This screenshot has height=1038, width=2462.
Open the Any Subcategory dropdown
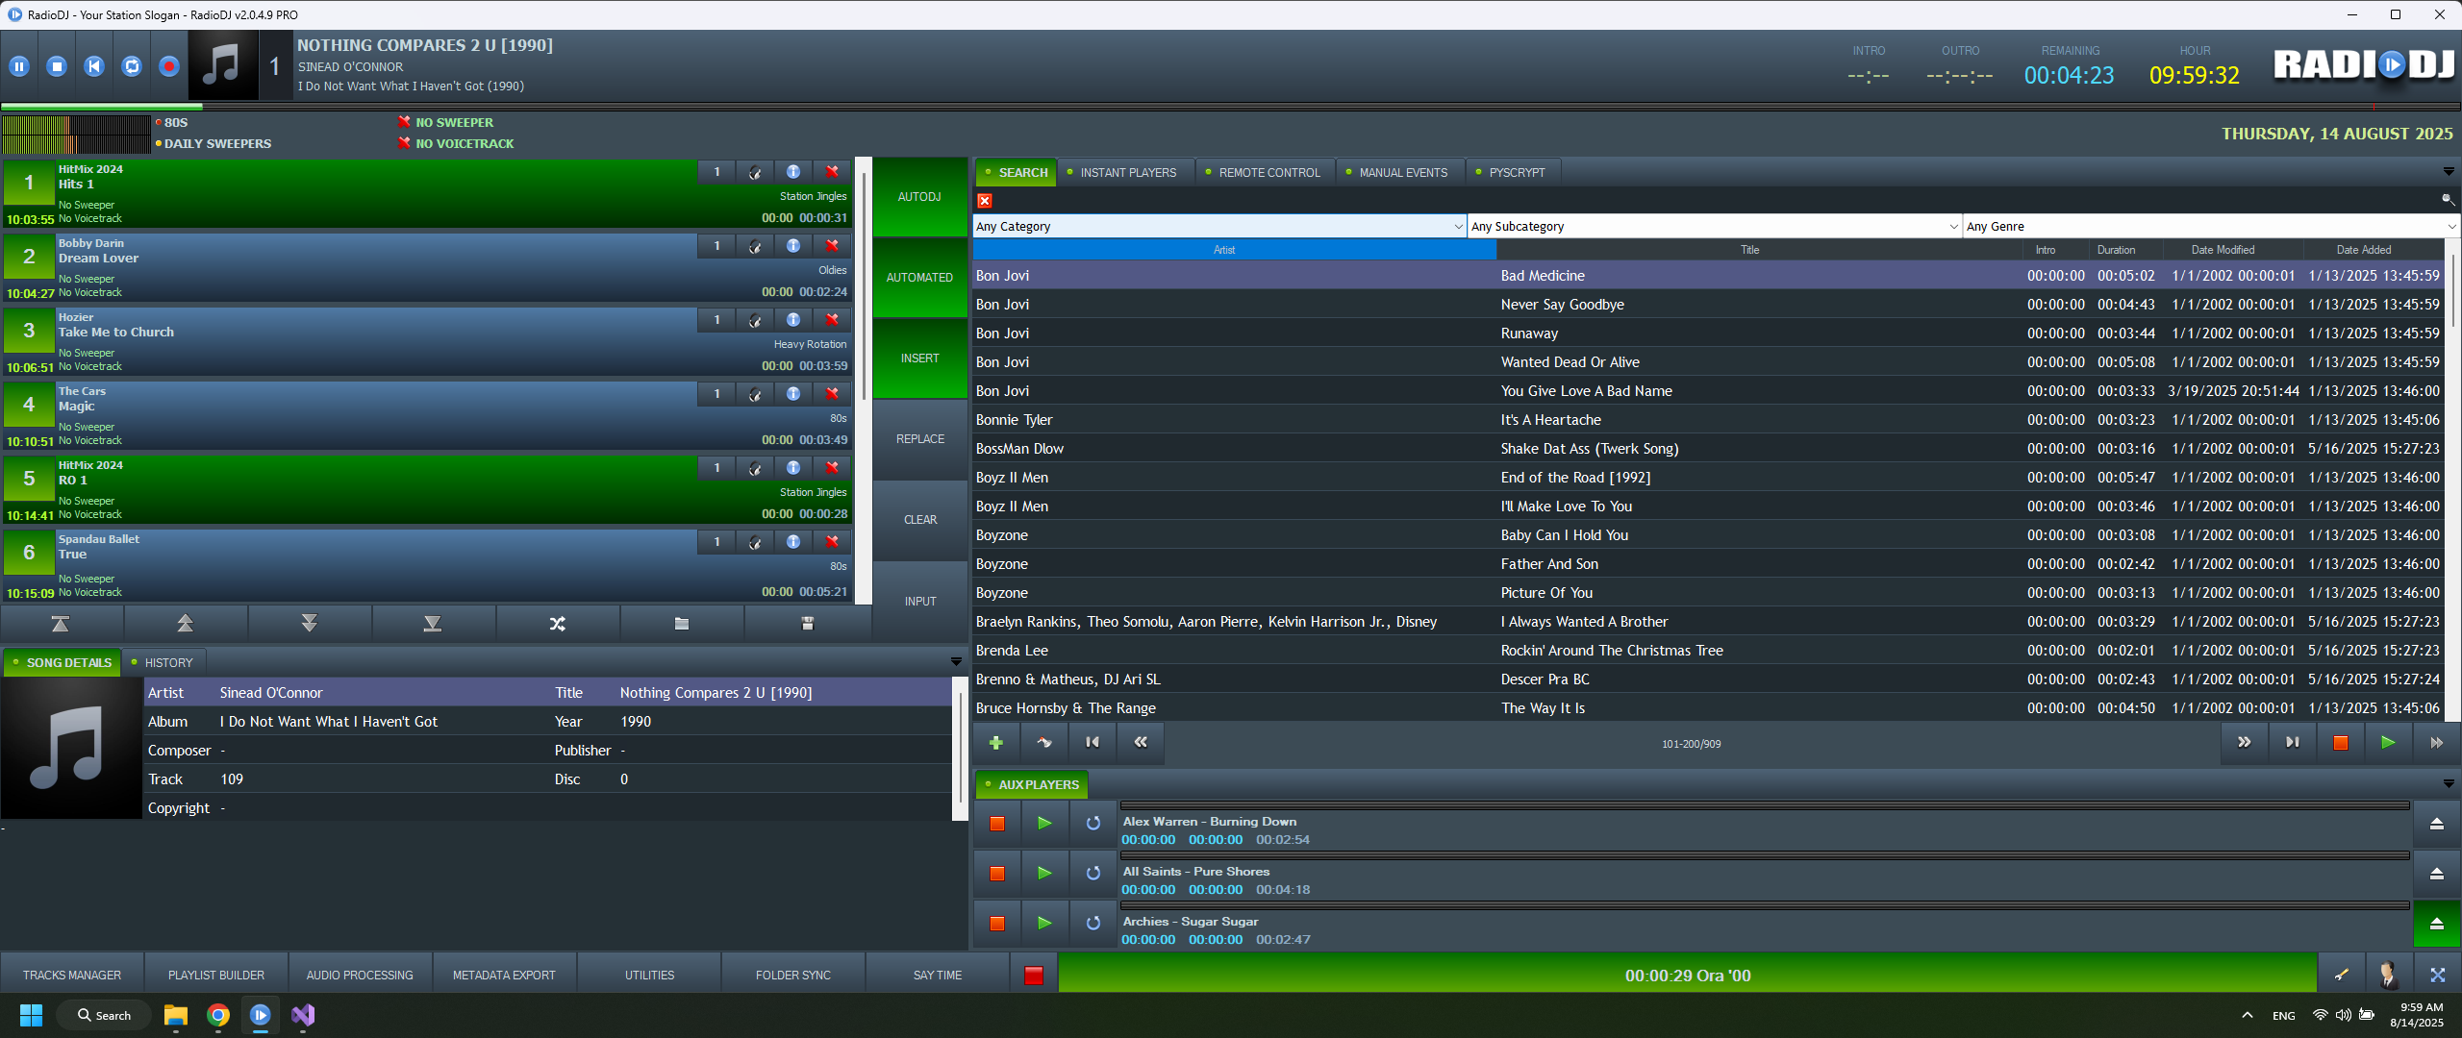[1951, 226]
